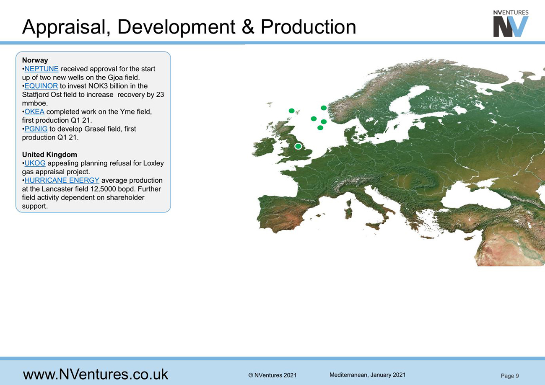Open the NEPTUNE hyperlink
The image size is (545, 385).
pos(42,69)
